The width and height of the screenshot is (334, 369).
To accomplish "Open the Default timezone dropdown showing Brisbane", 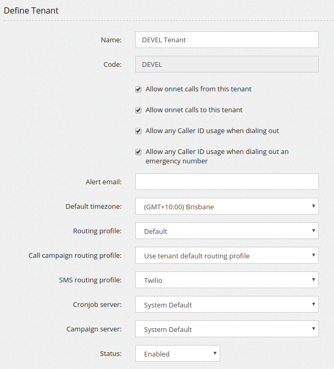I will click(x=226, y=206).
